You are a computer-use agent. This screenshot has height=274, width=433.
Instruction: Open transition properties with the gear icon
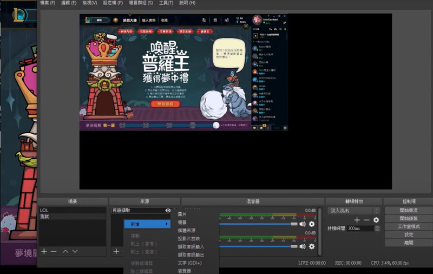coord(376,220)
